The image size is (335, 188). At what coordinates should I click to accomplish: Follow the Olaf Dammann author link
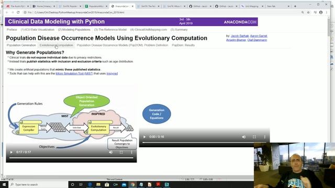(257, 40)
